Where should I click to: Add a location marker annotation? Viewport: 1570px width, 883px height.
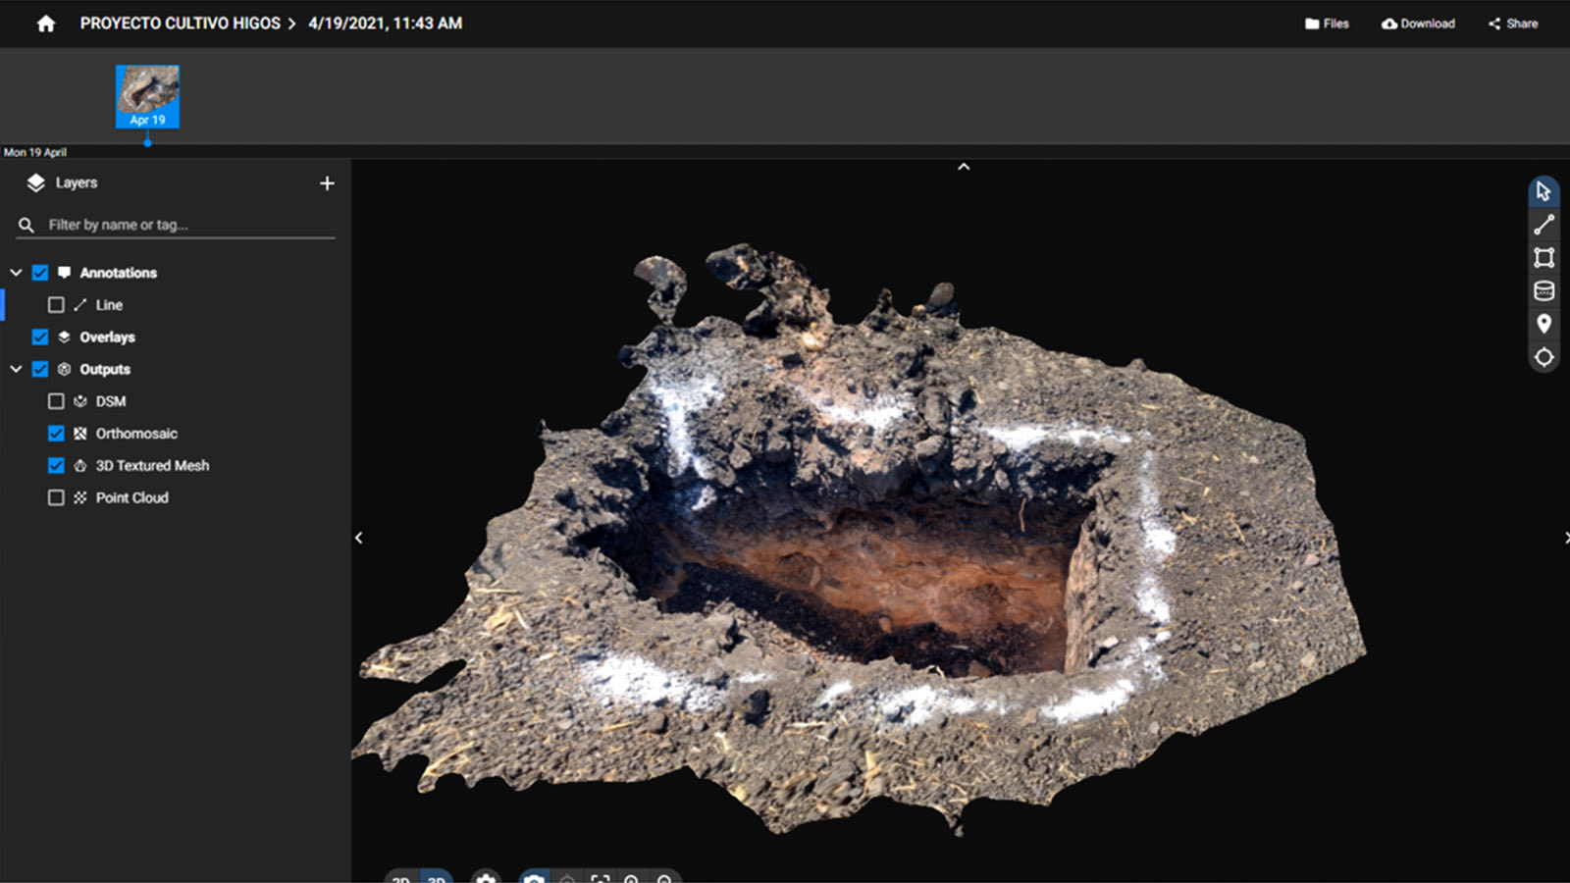coord(1544,324)
